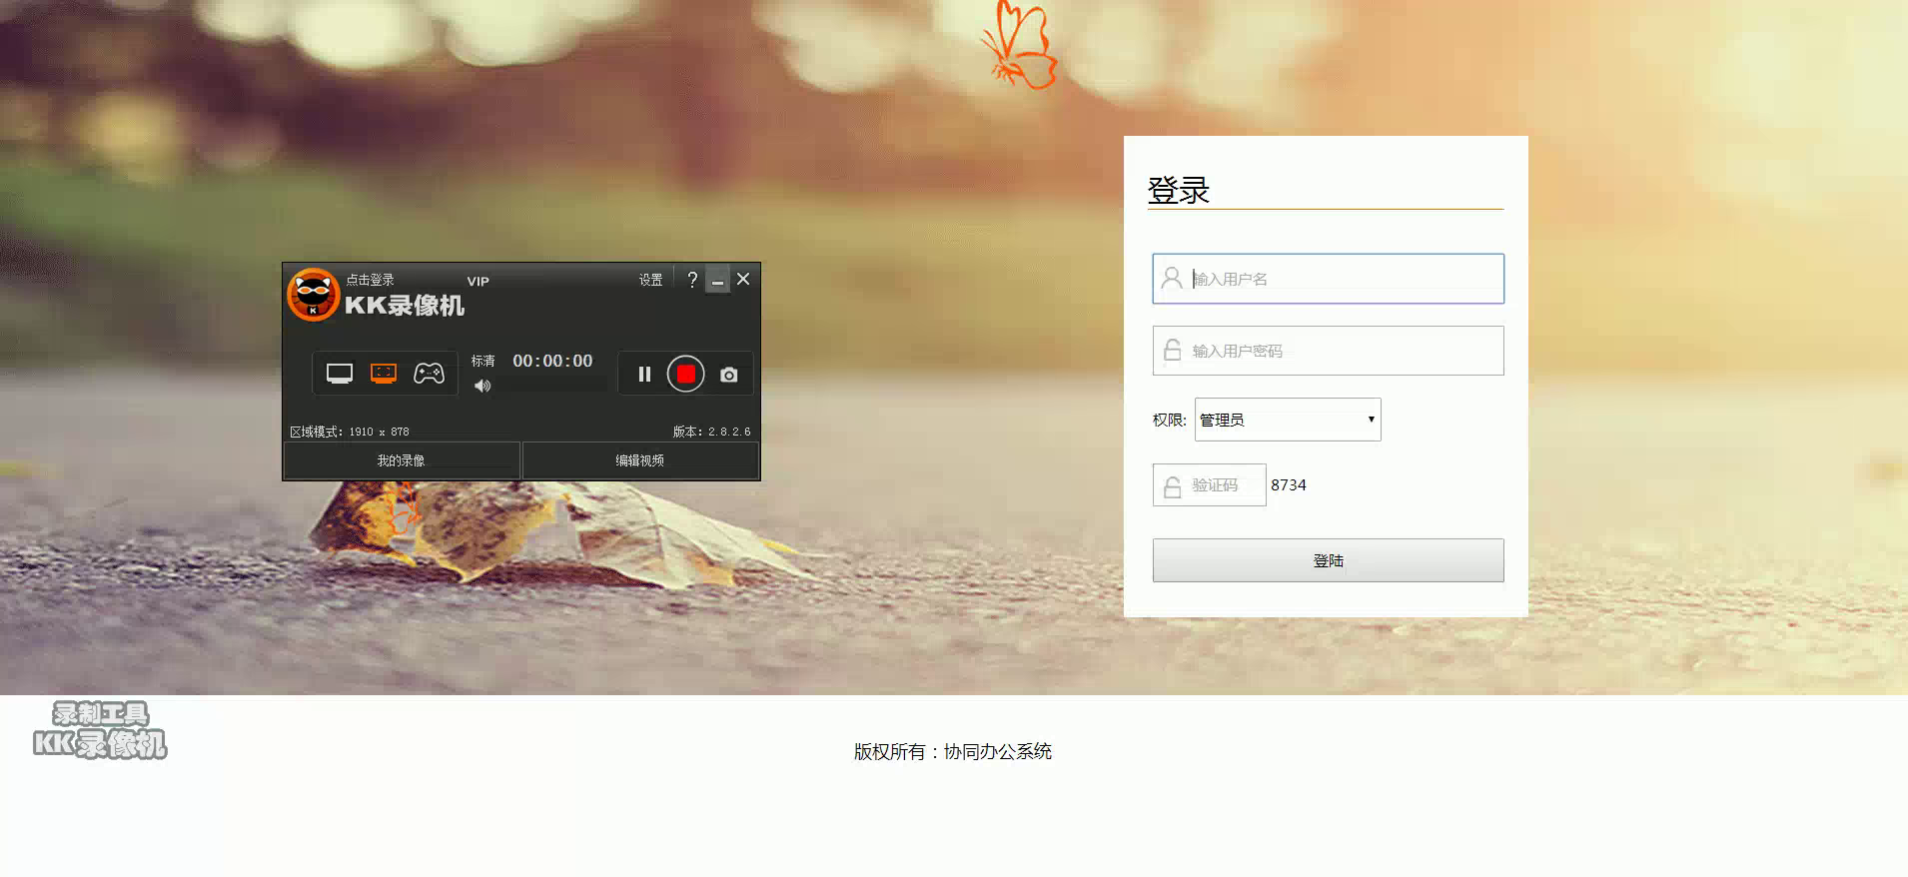Viewport: 1908px width, 877px height.
Task: Close the KK recorder window
Action: coord(743,280)
